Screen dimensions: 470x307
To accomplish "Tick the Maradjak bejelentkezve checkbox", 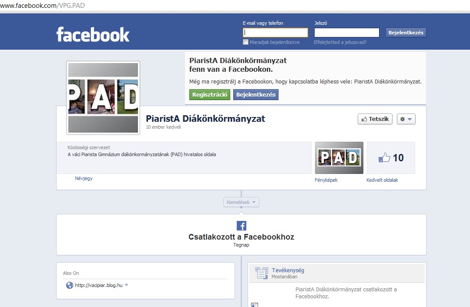I will pos(245,42).
